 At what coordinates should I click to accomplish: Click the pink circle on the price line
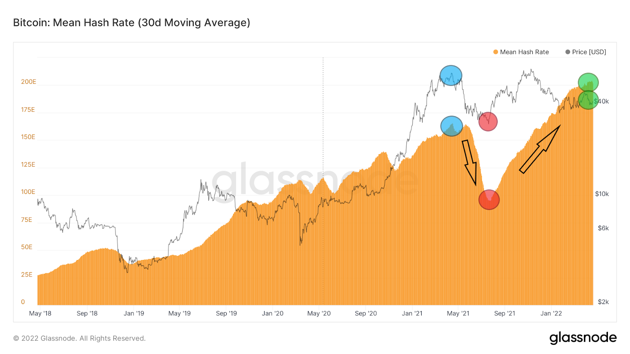pyautogui.click(x=488, y=122)
